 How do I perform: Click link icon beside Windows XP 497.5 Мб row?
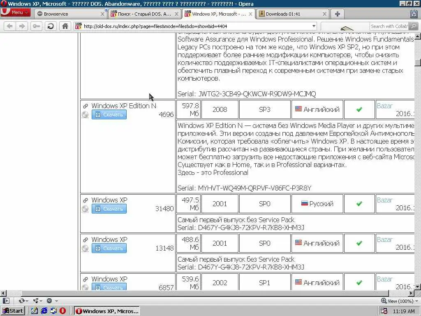pyautogui.click(x=86, y=200)
